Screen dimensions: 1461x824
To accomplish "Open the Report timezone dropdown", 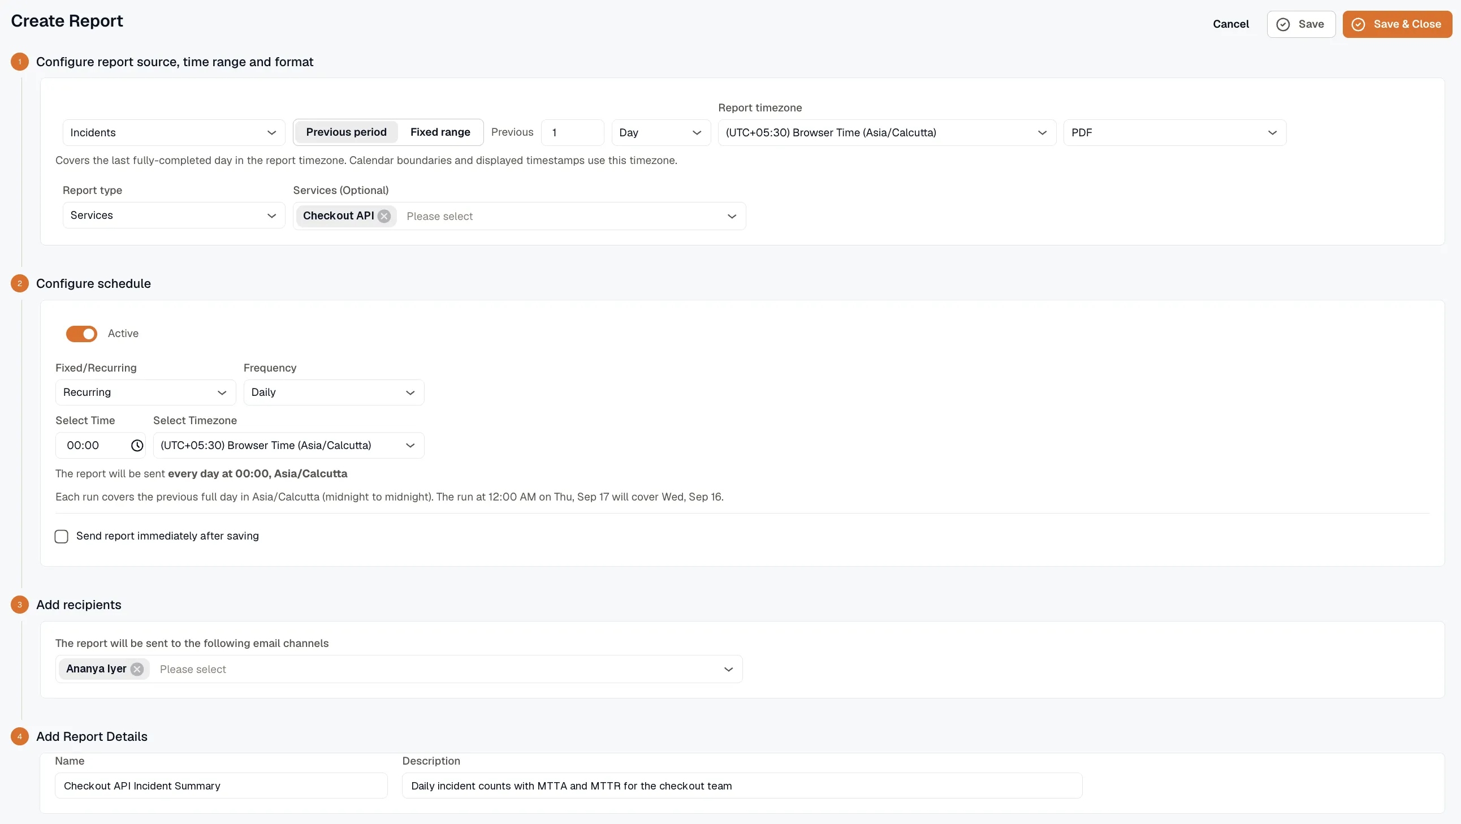I will click(x=887, y=133).
